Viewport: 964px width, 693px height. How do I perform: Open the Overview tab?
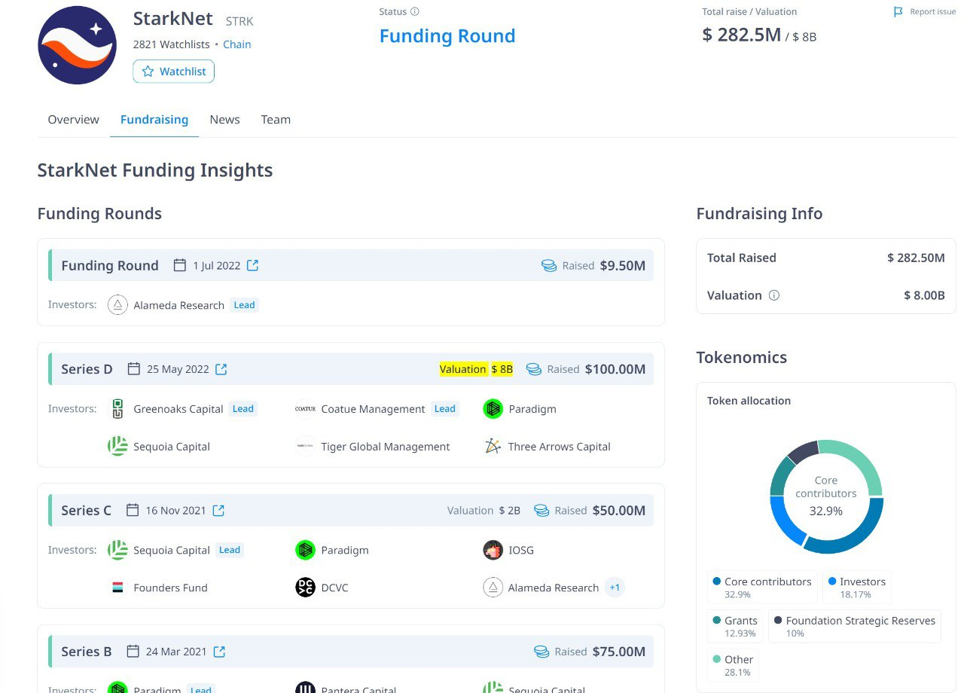pyautogui.click(x=73, y=120)
